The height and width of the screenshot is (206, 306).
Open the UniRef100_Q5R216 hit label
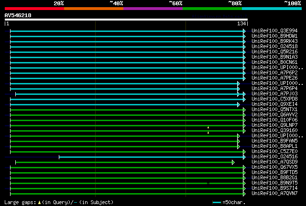tap(274, 51)
